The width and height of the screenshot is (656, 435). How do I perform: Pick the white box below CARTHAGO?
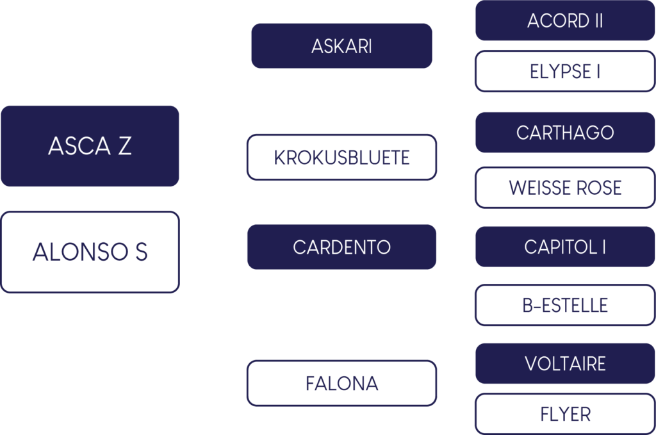565,188
